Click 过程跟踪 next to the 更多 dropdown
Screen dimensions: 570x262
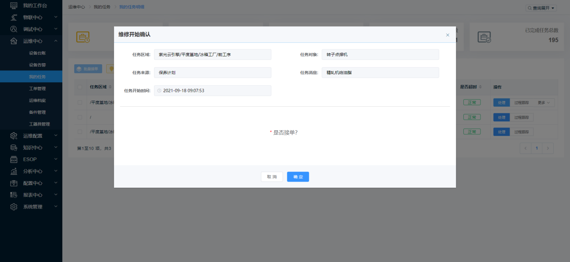coord(522,103)
